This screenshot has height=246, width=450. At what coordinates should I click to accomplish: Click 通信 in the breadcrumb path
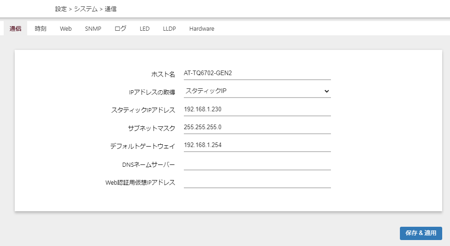[110, 9]
